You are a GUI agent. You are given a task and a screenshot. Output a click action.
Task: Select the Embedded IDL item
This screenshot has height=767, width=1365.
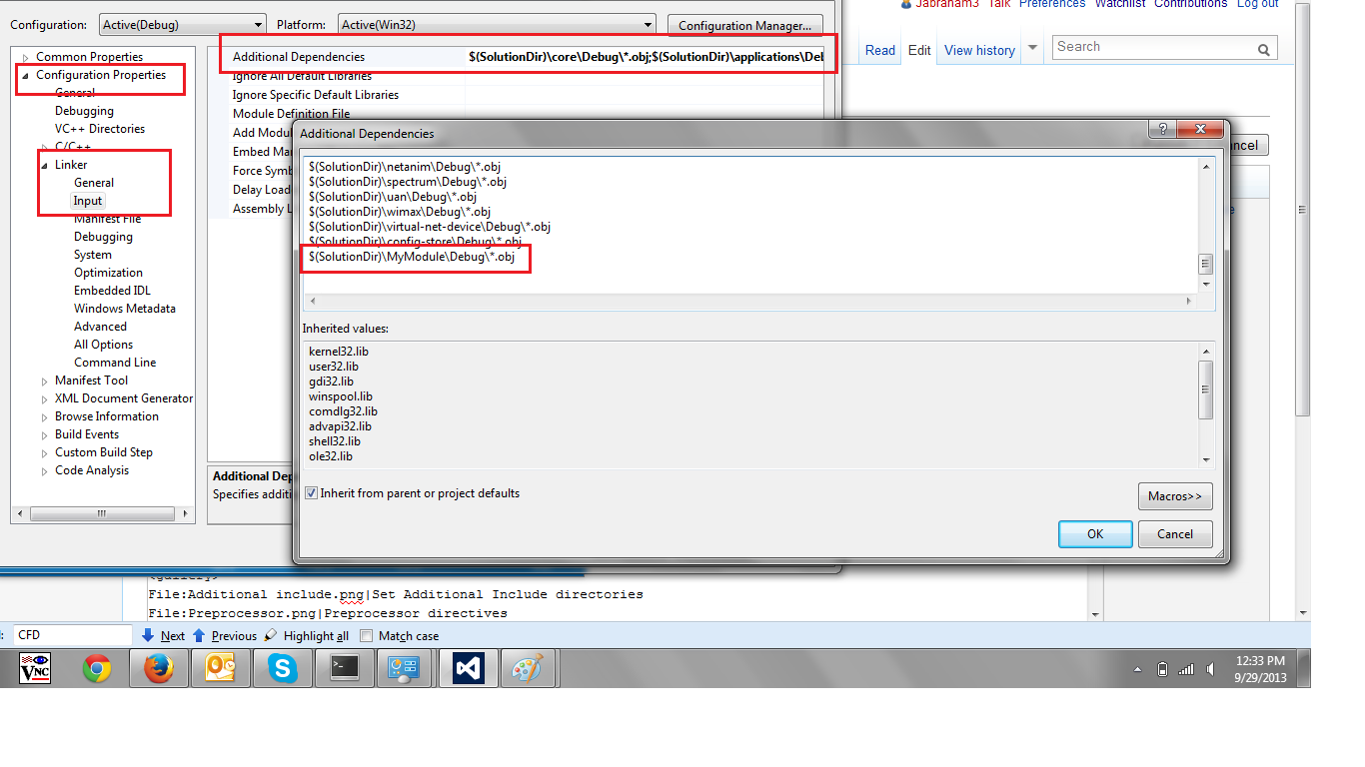pyautogui.click(x=112, y=291)
